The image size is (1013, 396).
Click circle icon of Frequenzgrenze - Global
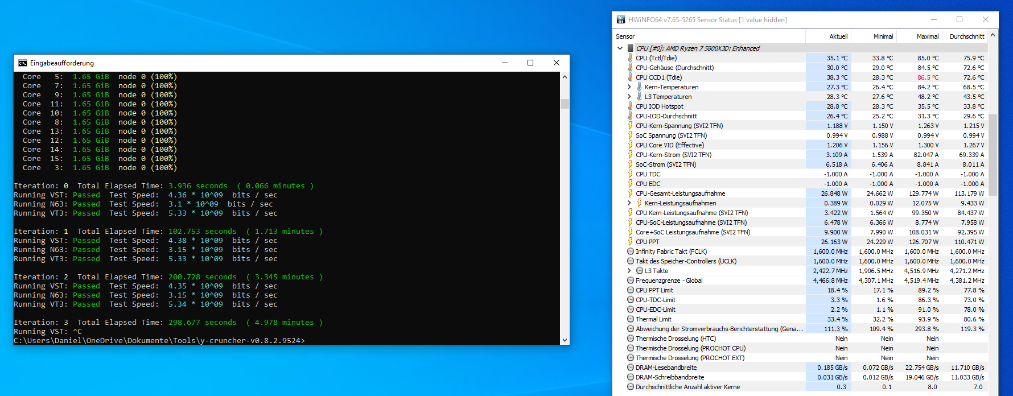tap(631, 280)
